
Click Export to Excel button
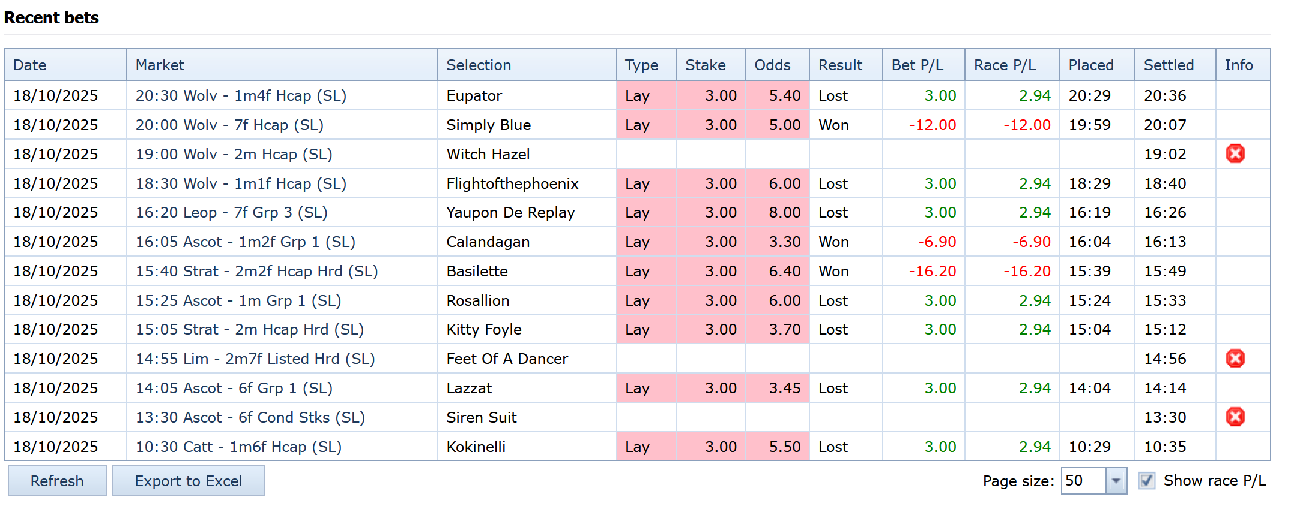(x=188, y=481)
